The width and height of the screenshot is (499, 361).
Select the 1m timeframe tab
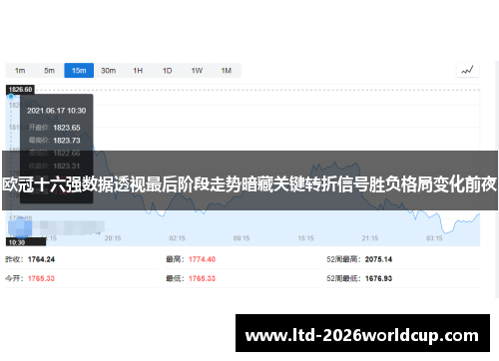tap(20, 71)
